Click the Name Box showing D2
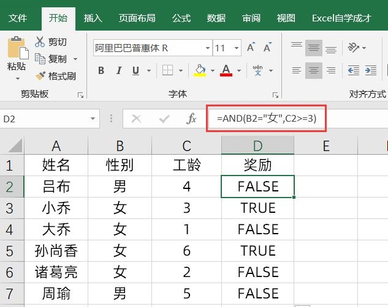 coord(44,119)
